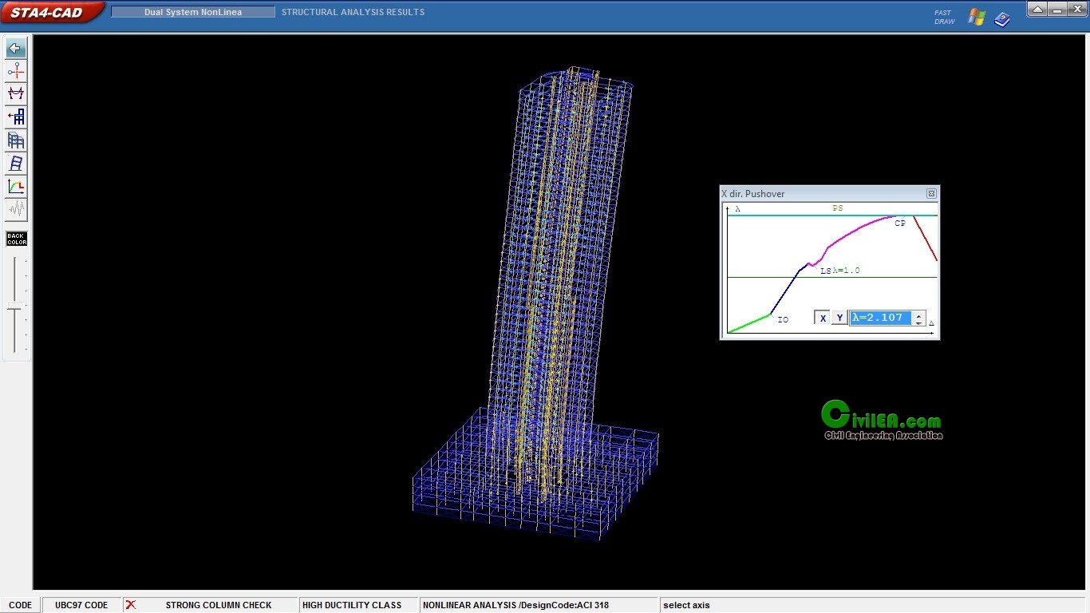Select the deformed frame shape icon

16,164
